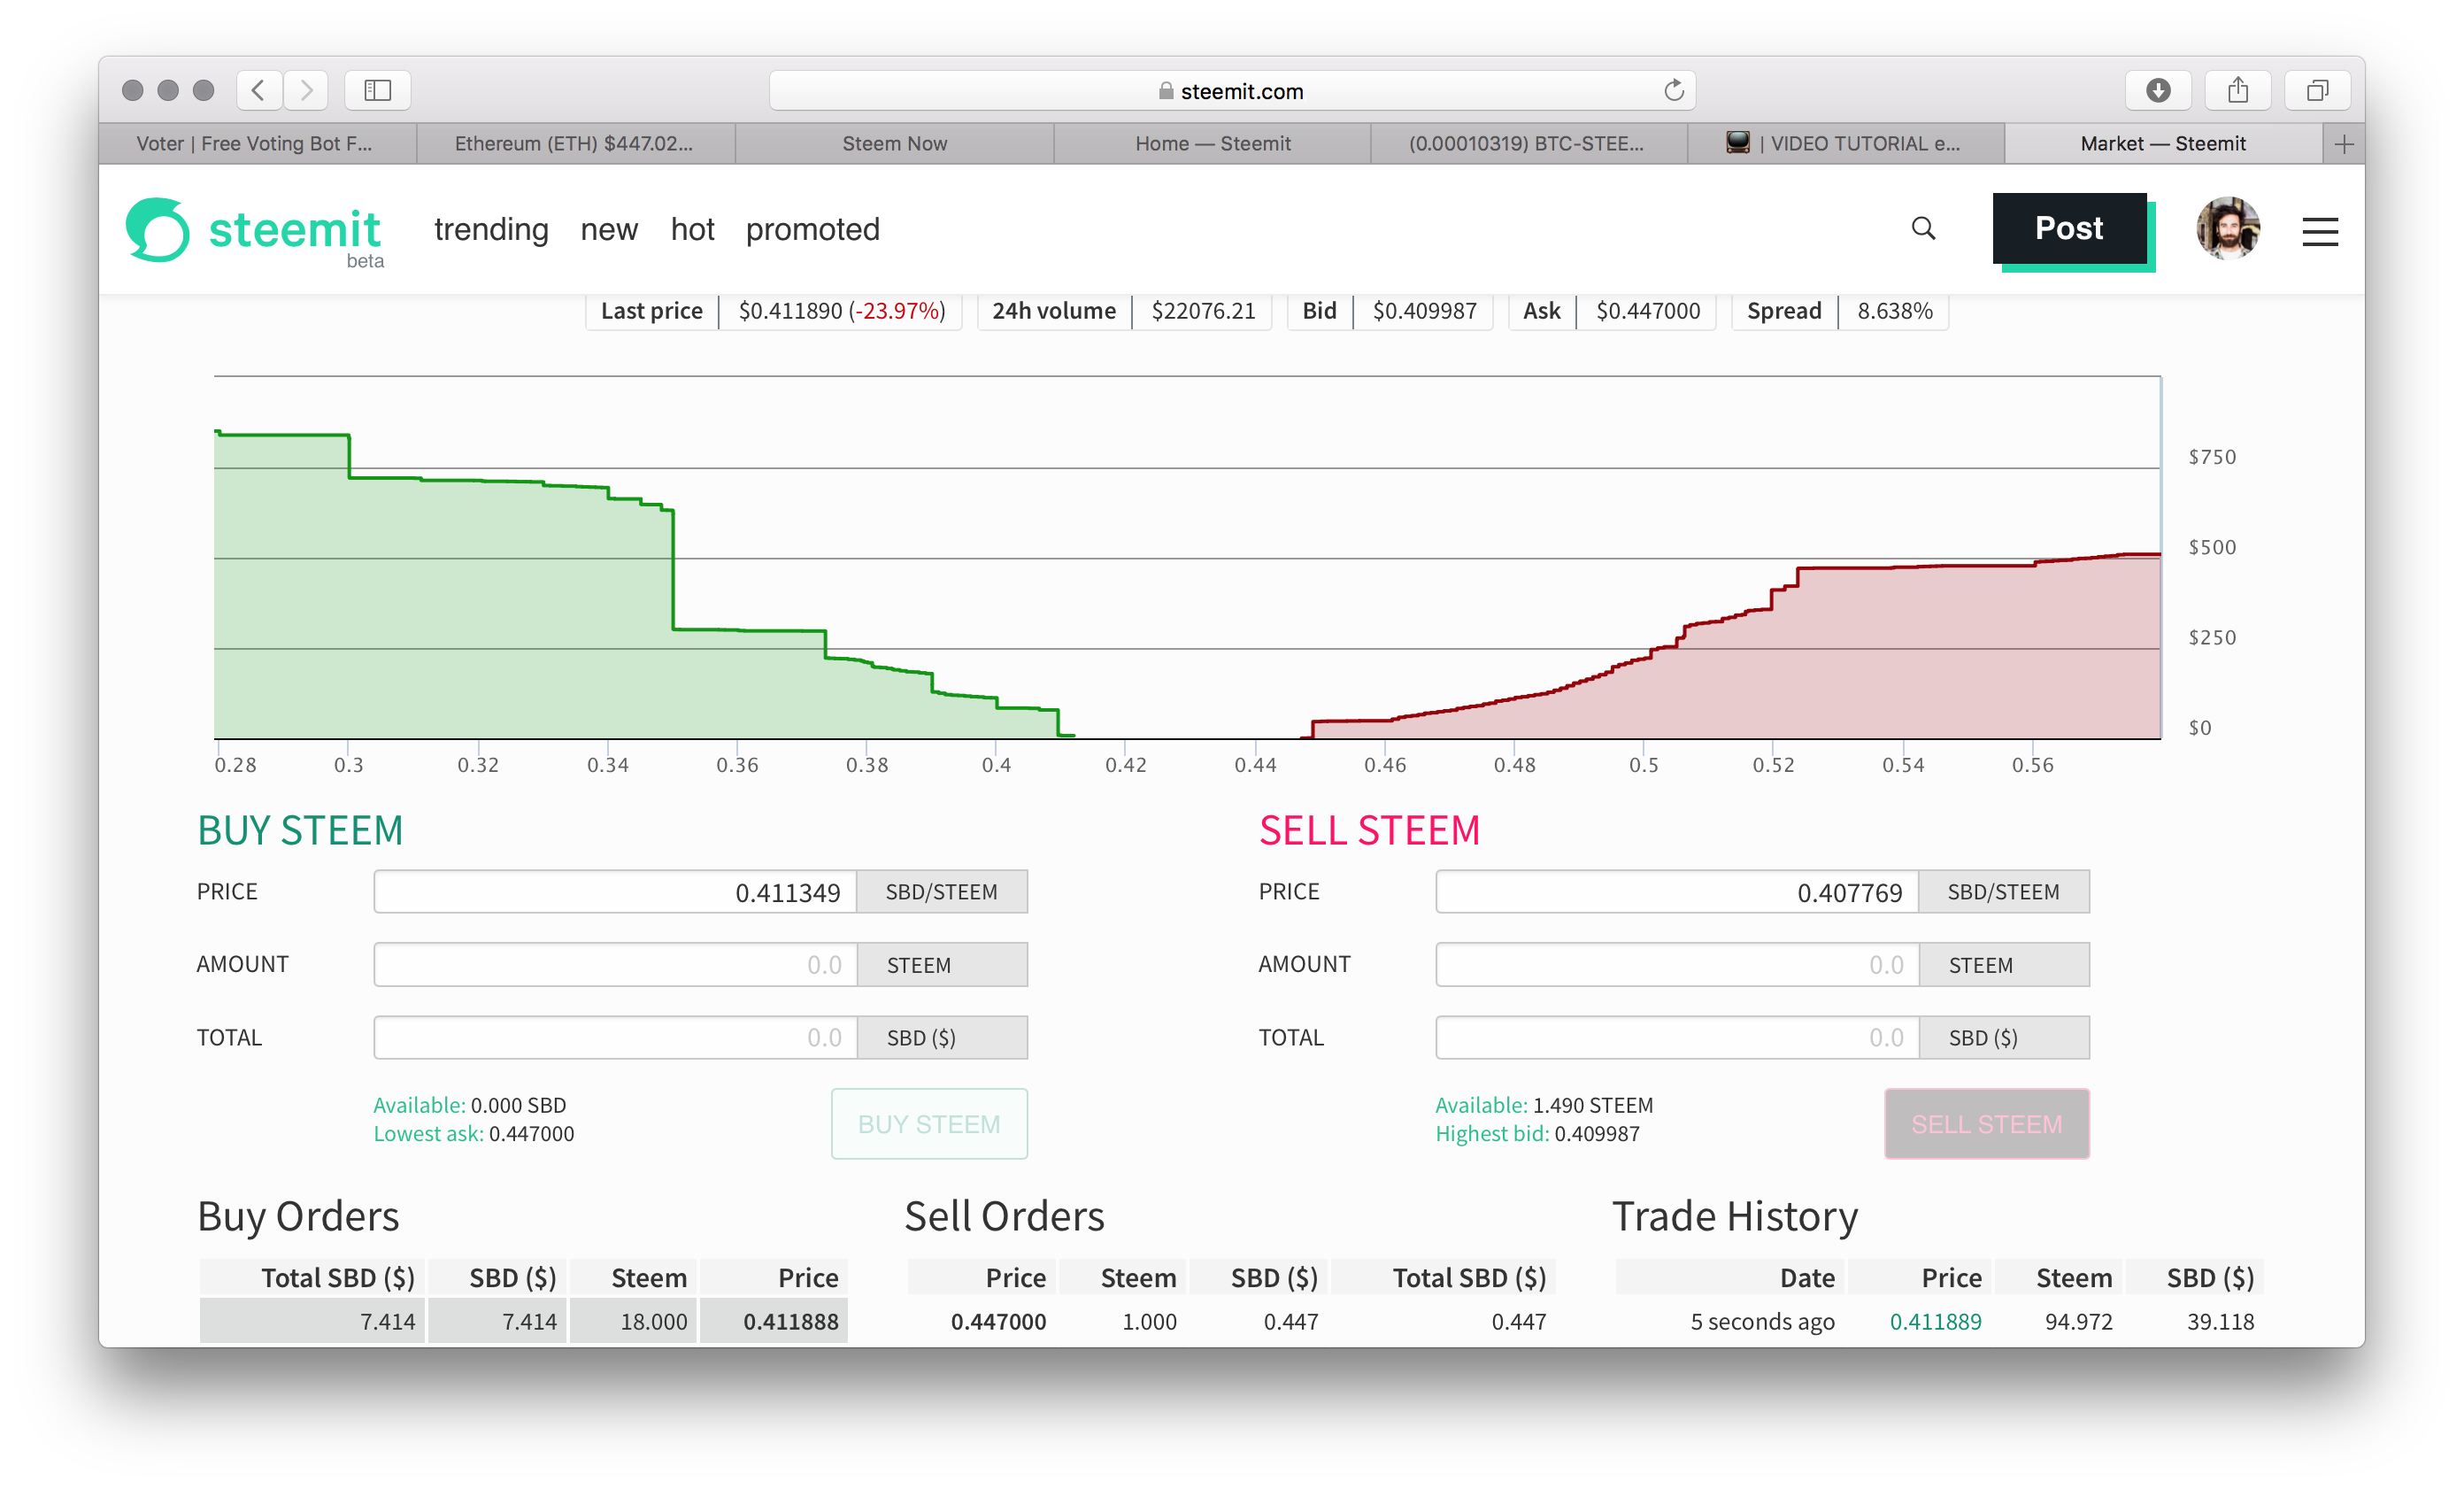Reload the page with the refresh icon

(1673, 91)
